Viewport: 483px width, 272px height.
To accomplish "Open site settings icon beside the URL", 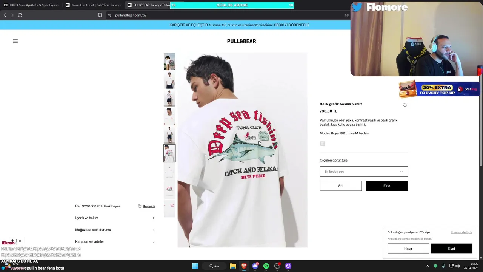I will click(109, 15).
